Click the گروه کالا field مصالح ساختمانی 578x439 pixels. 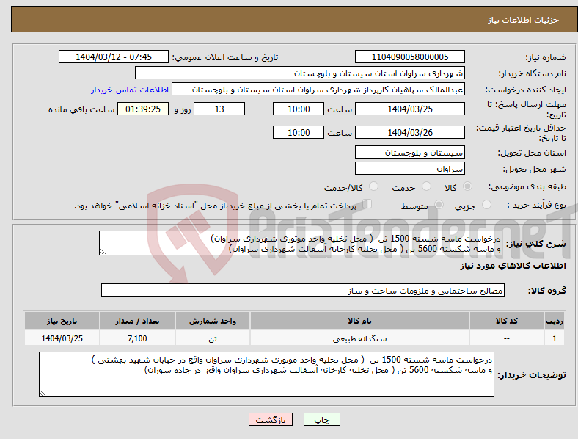coord(303,290)
